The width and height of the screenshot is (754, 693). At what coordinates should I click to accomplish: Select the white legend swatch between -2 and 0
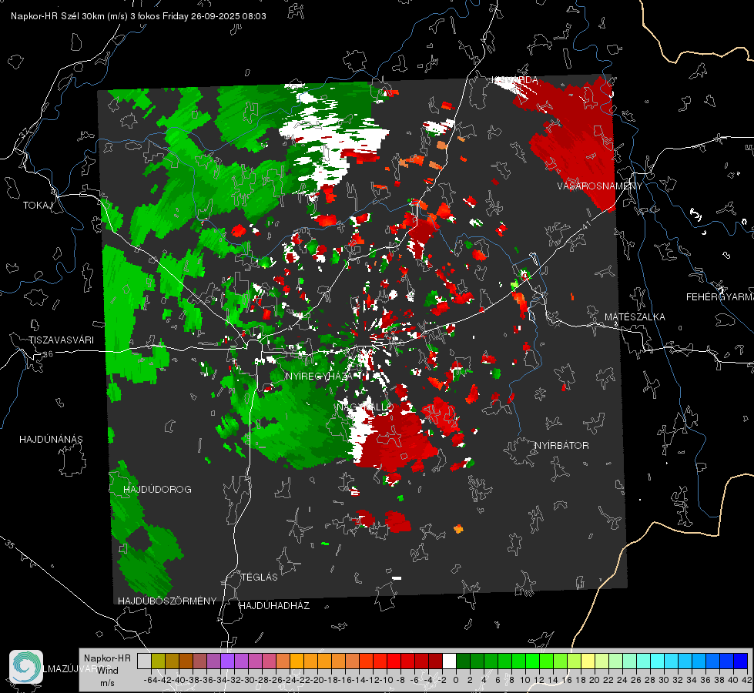(449, 661)
